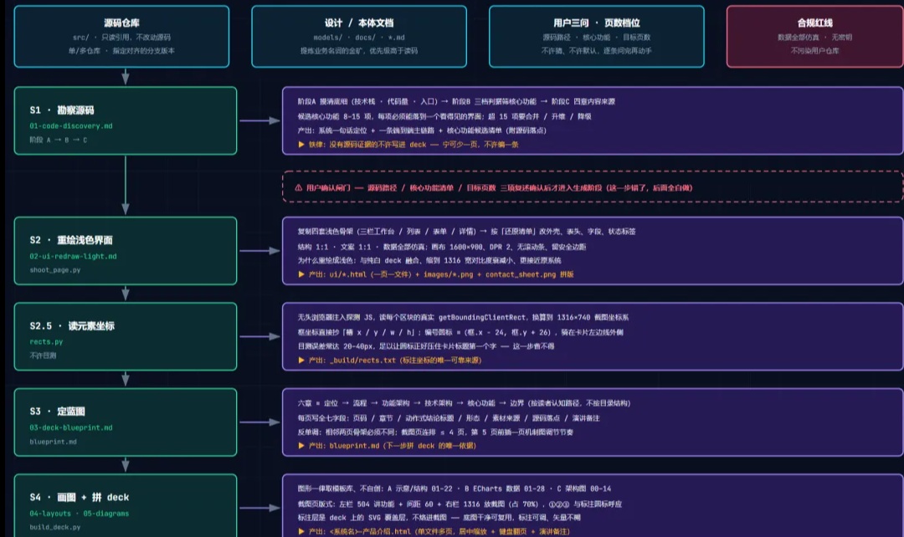The image size is (904, 537).
Task: Select the 04-layouts · 05-diagrams label
Action: click(79, 514)
